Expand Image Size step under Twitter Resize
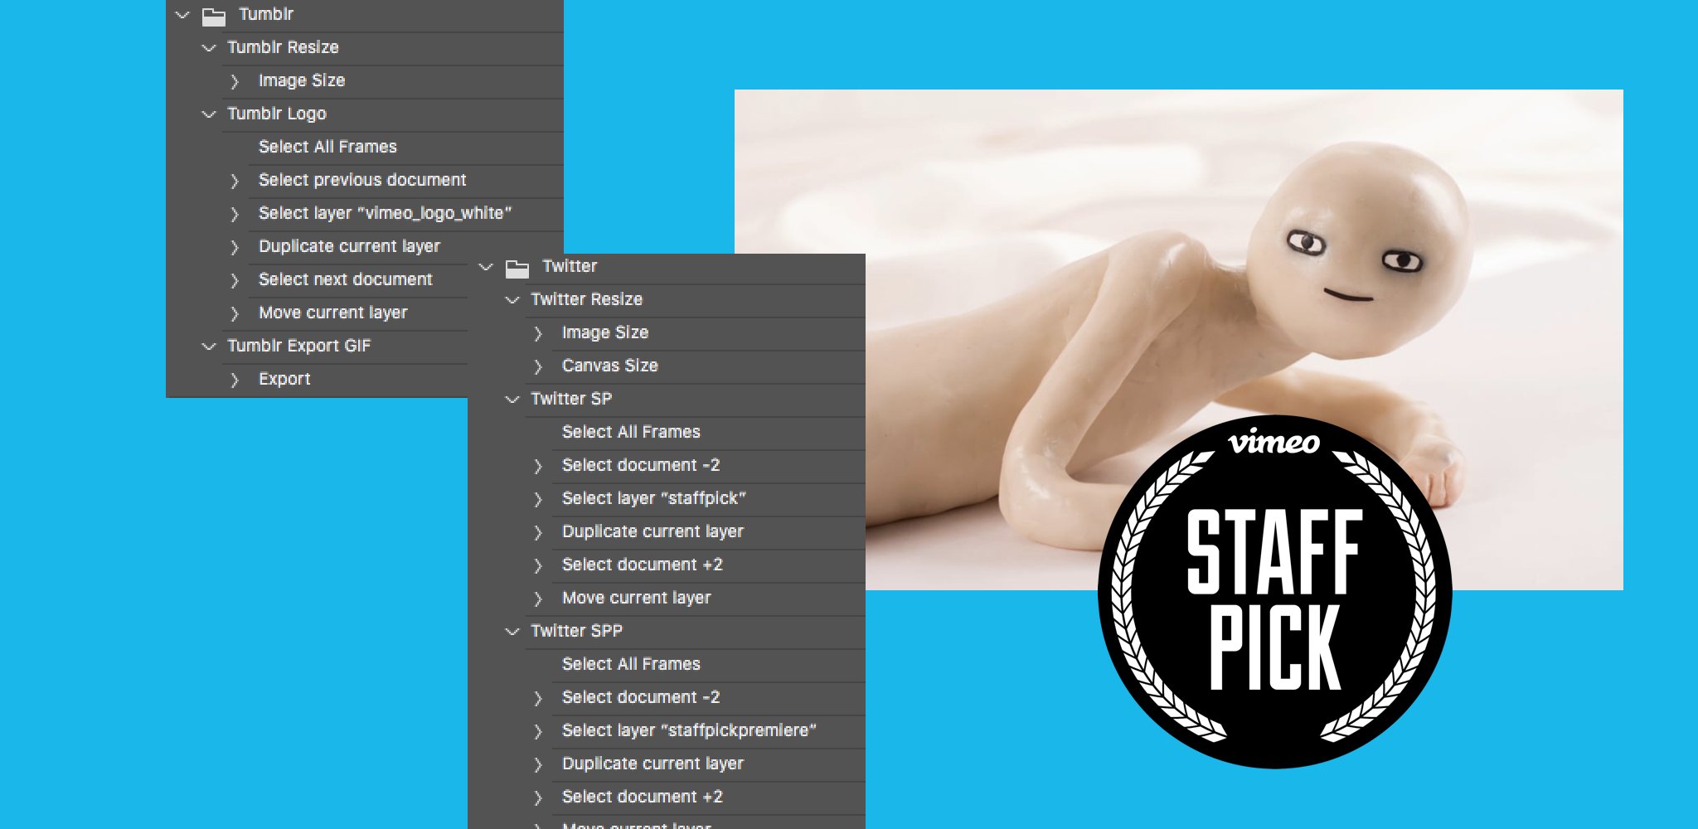This screenshot has height=829, width=1698. [x=538, y=333]
